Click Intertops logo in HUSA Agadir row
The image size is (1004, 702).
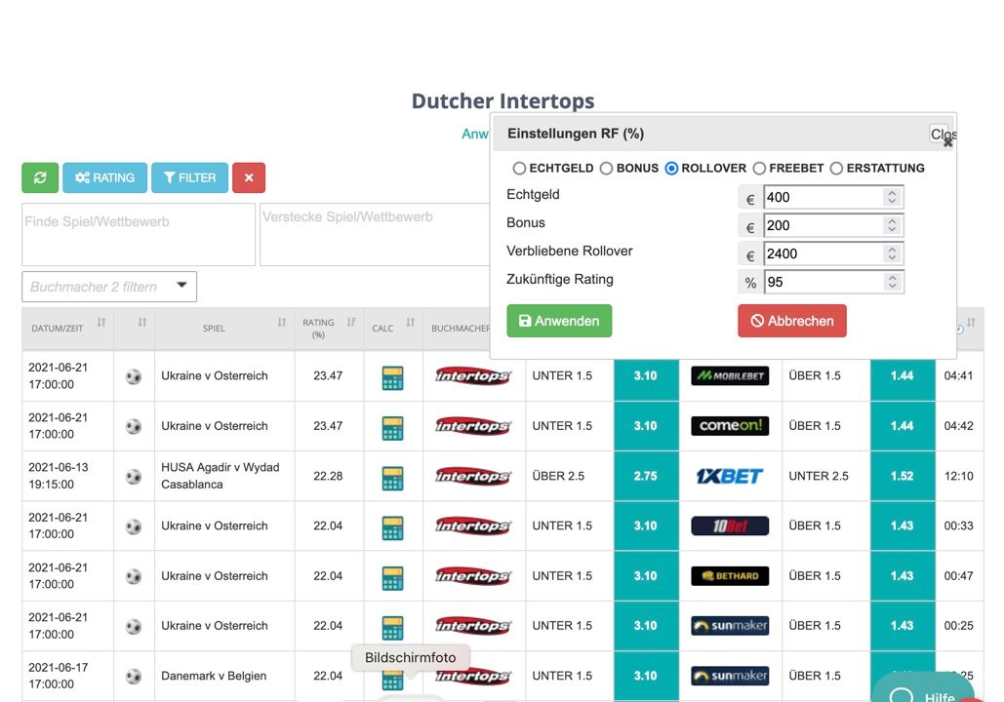473,476
